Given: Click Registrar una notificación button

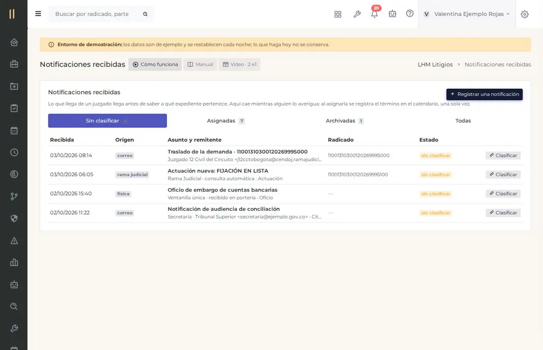Looking at the screenshot, I should coord(484,94).
